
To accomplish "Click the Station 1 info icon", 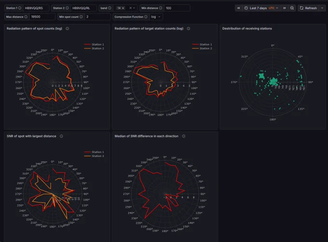I will 20,8.
